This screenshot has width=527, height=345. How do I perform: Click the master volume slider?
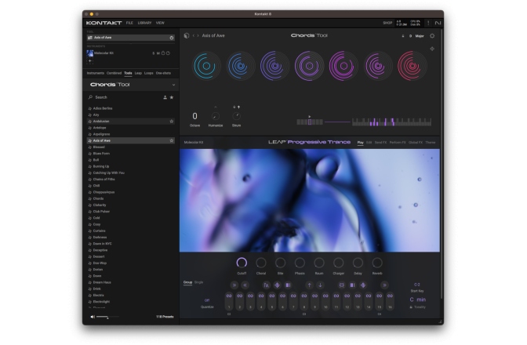107,317
